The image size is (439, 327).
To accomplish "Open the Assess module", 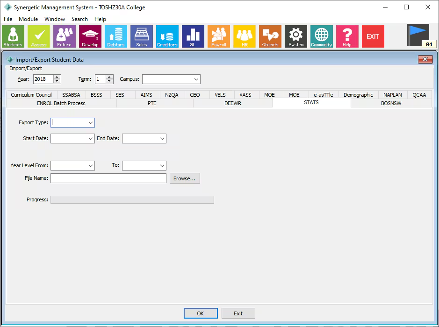I will click(x=39, y=36).
